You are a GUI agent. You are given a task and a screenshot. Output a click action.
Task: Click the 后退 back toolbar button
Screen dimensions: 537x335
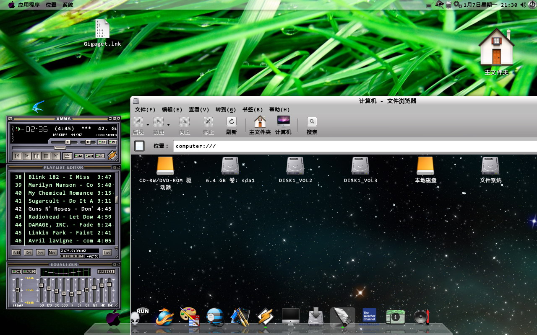138,126
